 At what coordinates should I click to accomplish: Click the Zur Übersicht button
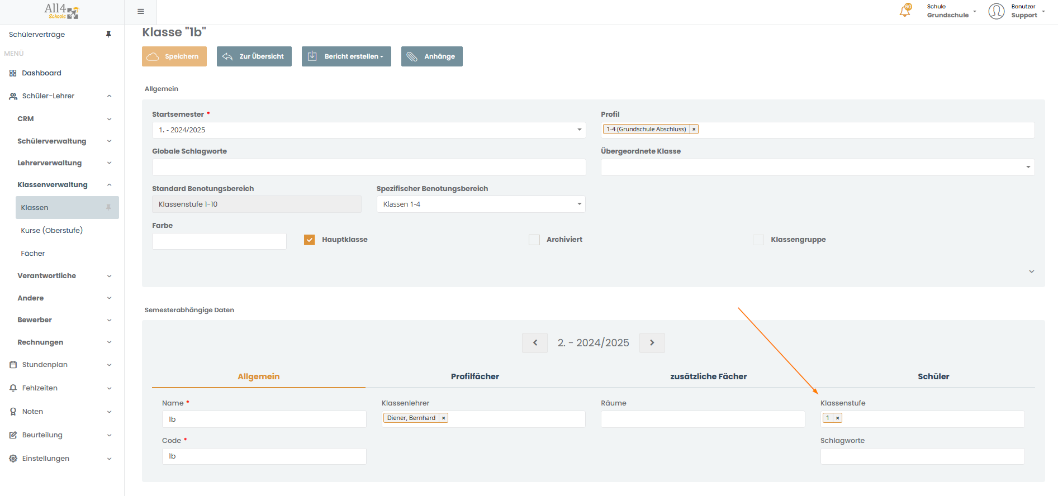click(254, 56)
